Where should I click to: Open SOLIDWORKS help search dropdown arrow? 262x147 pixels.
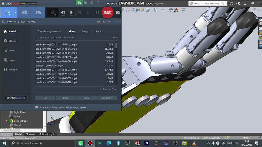click(x=226, y=3)
